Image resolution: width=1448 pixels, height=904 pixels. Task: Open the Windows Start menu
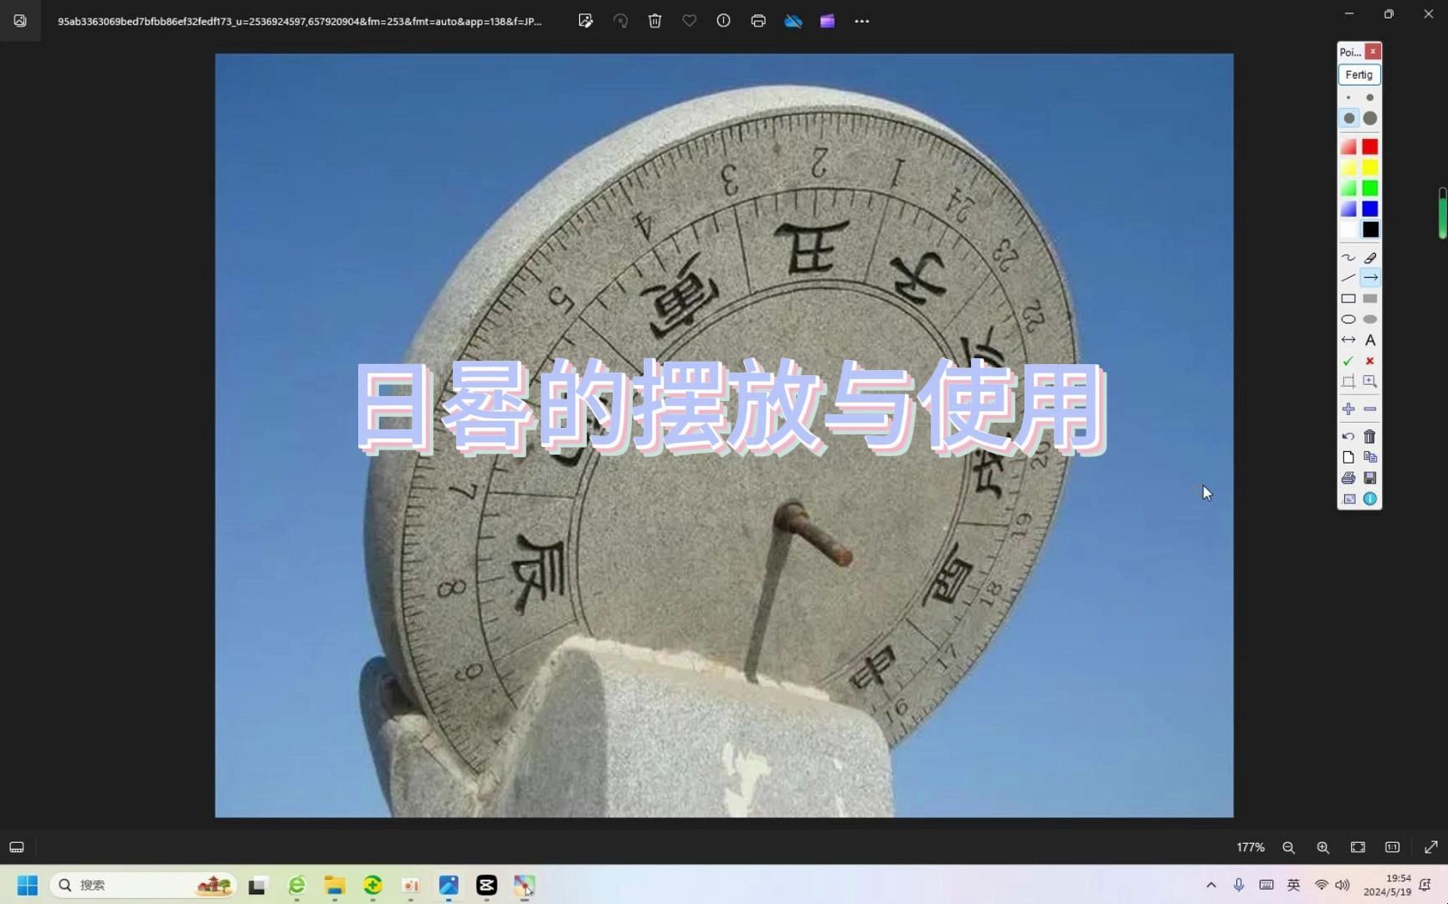[28, 885]
